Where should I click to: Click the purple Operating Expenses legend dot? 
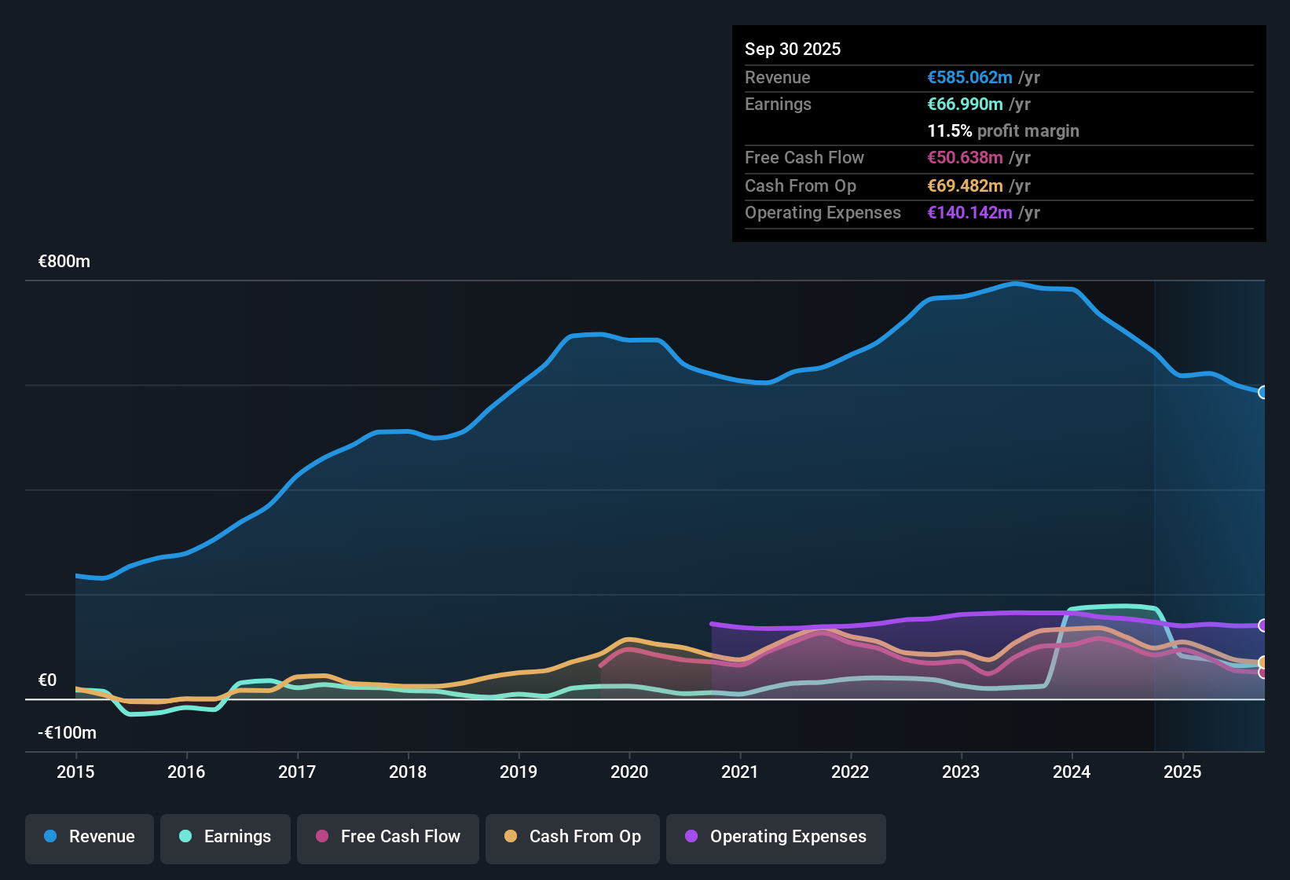[x=691, y=837]
